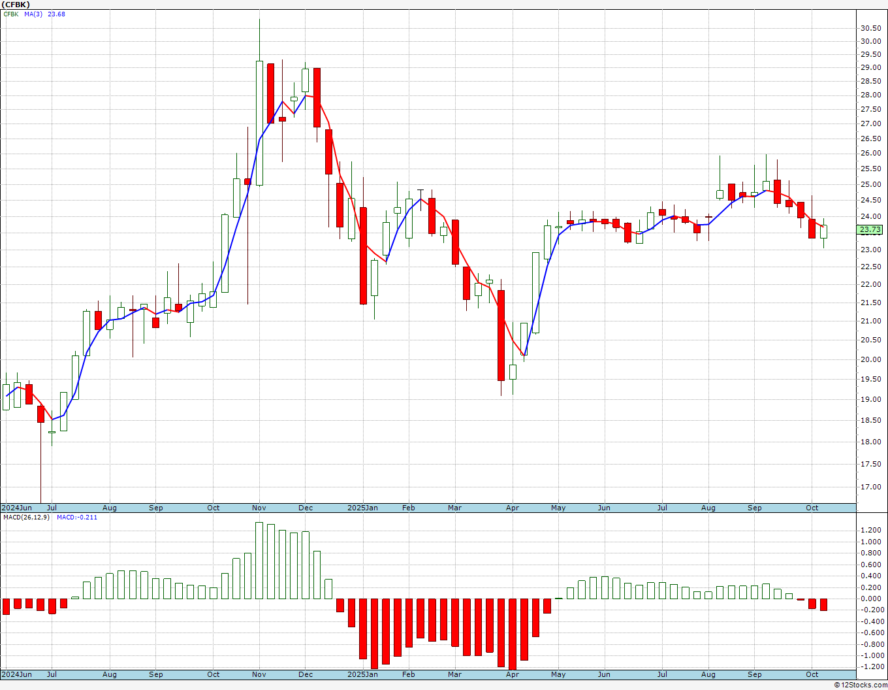Click the 28.00 price axis label

[870, 95]
